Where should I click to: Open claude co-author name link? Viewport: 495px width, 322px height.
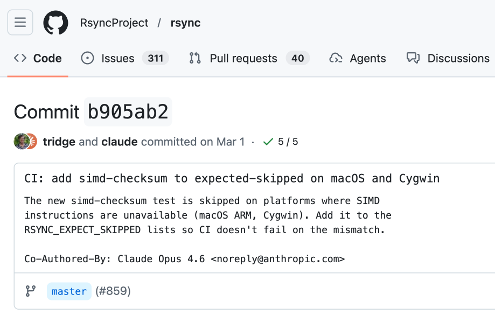(x=119, y=142)
